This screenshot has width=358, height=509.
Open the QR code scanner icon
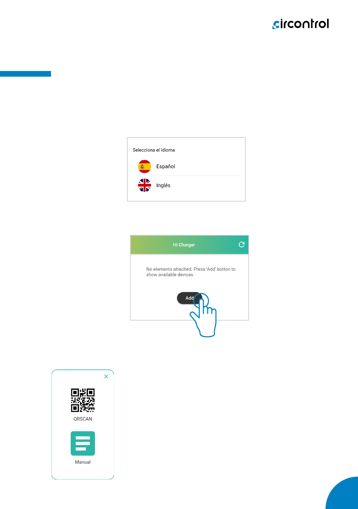[83, 400]
